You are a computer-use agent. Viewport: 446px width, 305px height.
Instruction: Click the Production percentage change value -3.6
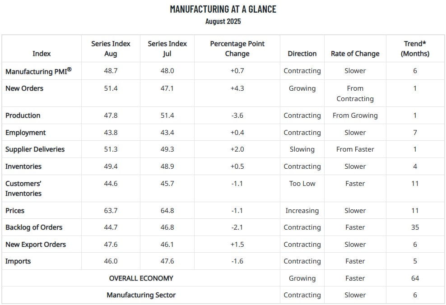(x=237, y=116)
